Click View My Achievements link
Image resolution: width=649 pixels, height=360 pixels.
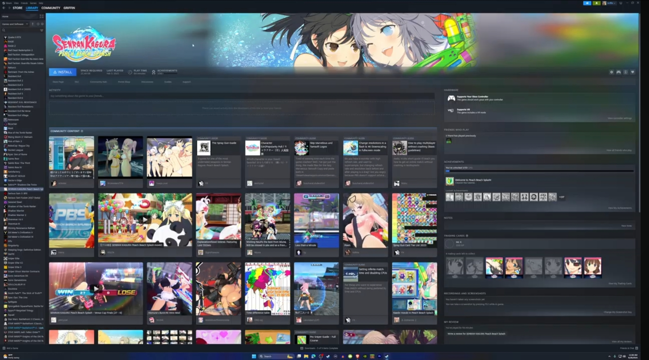(620, 208)
